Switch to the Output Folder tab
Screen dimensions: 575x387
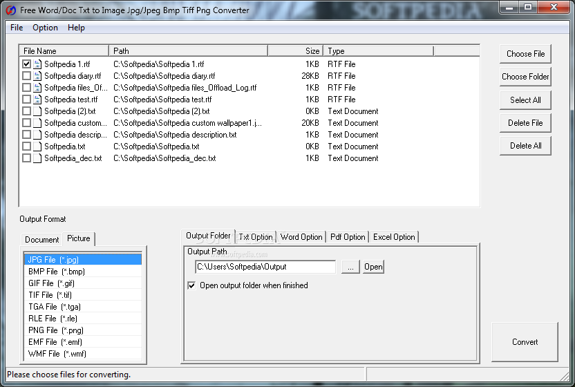click(208, 236)
